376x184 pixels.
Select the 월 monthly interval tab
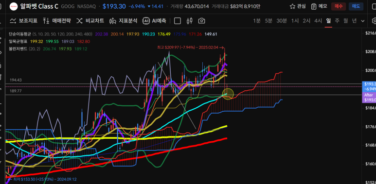[x=345, y=21]
